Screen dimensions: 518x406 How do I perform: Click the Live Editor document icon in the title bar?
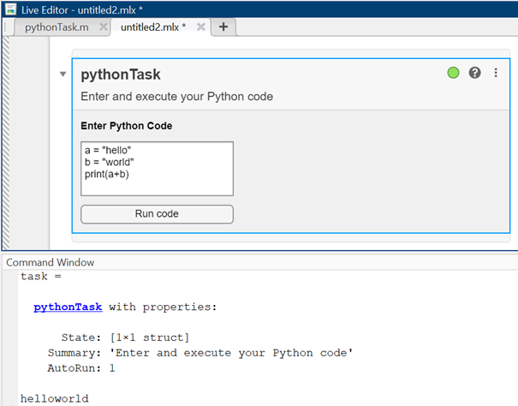click(x=10, y=9)
